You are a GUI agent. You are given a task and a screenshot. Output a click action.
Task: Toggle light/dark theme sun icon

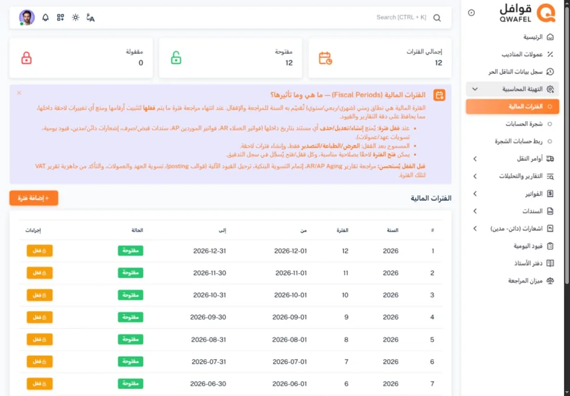tap(75, 17)
